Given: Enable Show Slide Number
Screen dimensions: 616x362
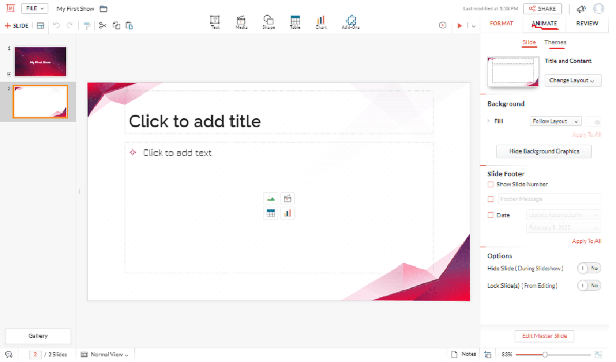Looking at the screenshot, I should coord(489,184).
